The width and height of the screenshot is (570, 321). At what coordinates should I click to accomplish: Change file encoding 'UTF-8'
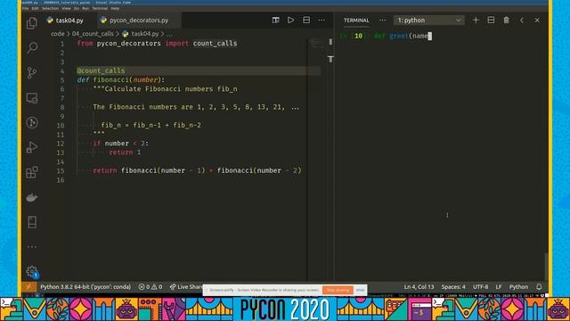pos(480,287)
